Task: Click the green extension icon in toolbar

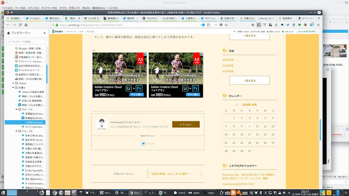Action: coord(299,25)
